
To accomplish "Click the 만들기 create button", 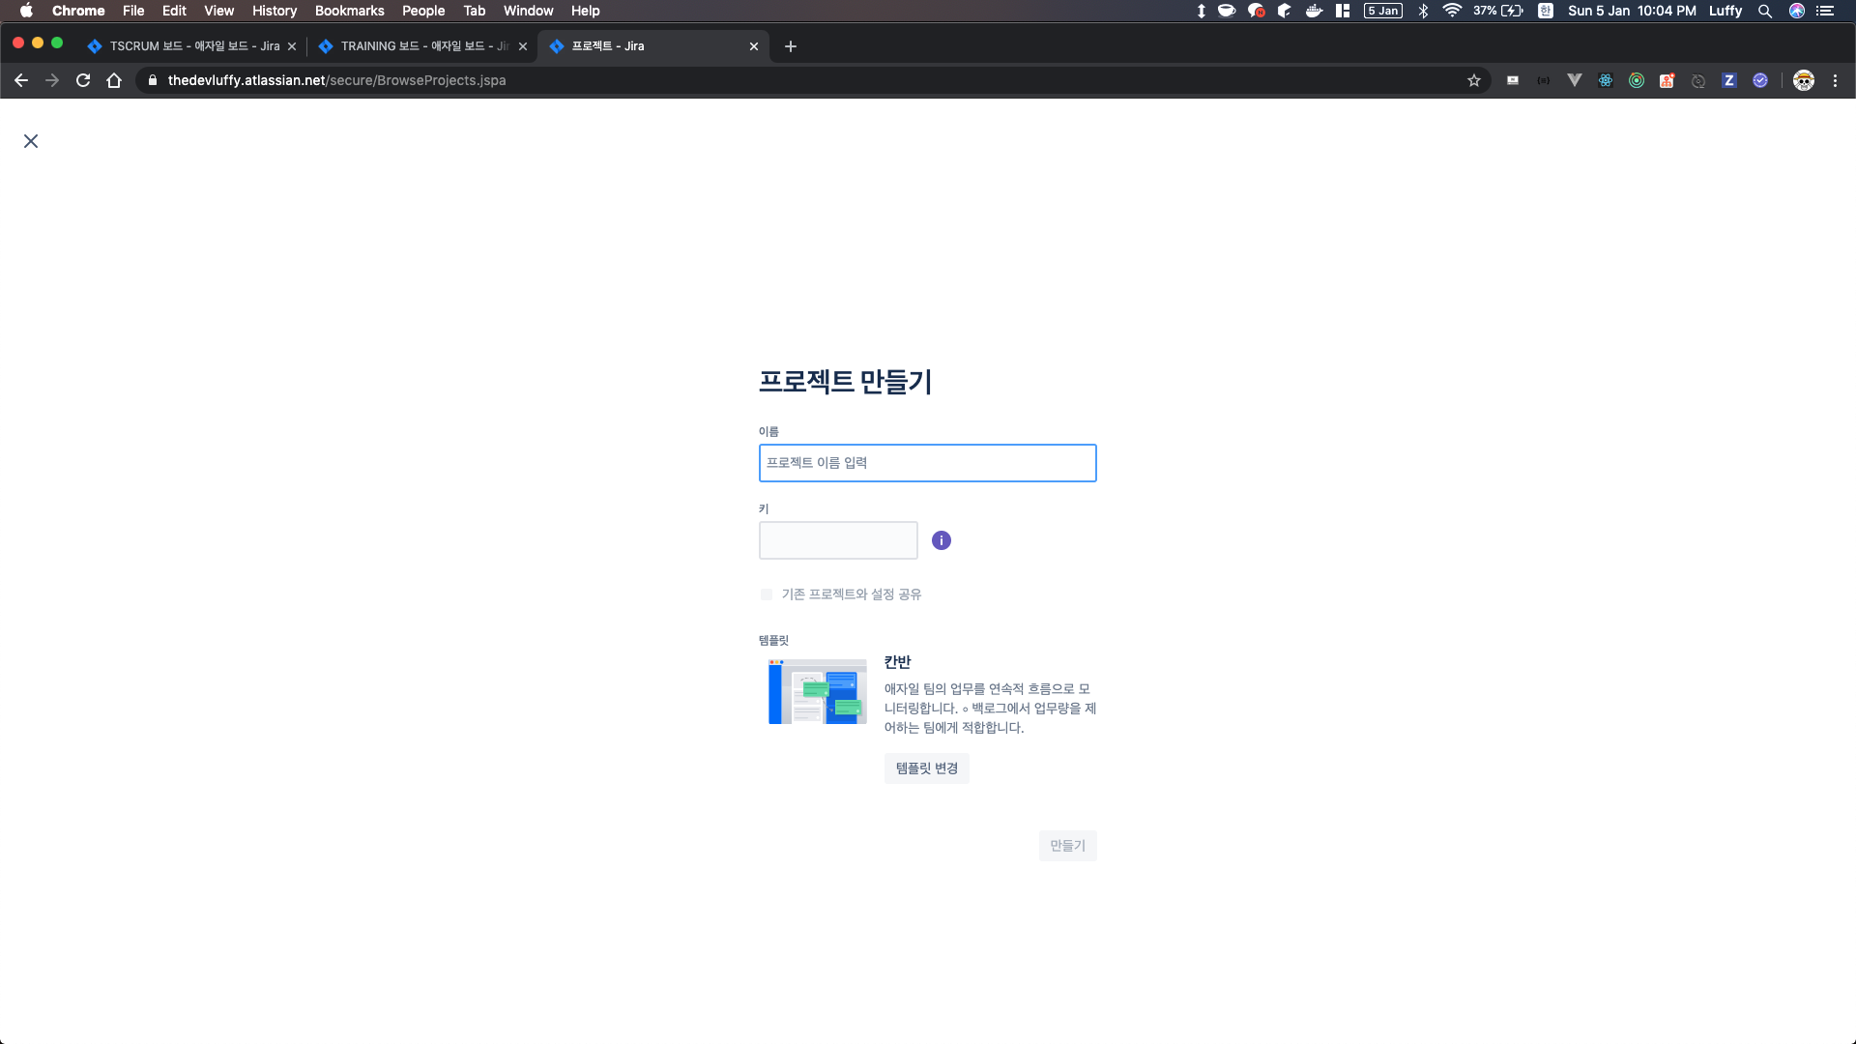I will pos(1067,846).
